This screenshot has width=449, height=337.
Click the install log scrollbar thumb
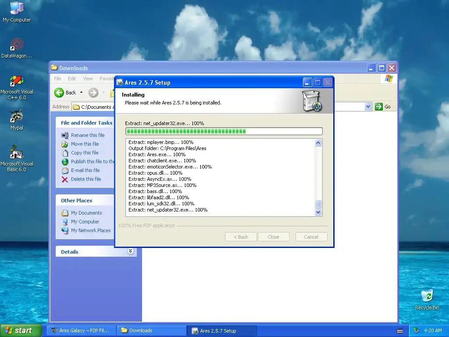318,204
